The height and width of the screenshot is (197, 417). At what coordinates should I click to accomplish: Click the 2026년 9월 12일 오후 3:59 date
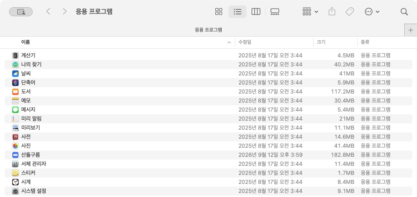[270, 155]
